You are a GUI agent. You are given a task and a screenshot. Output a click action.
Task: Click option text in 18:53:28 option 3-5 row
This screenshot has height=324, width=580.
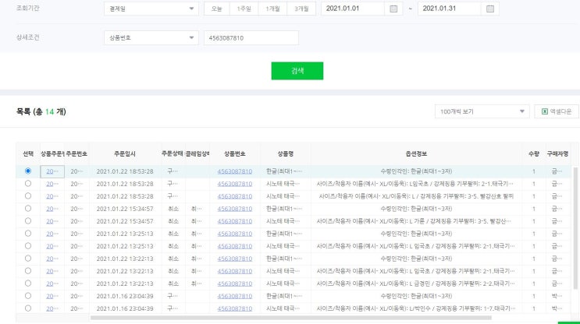coord(416,196)
